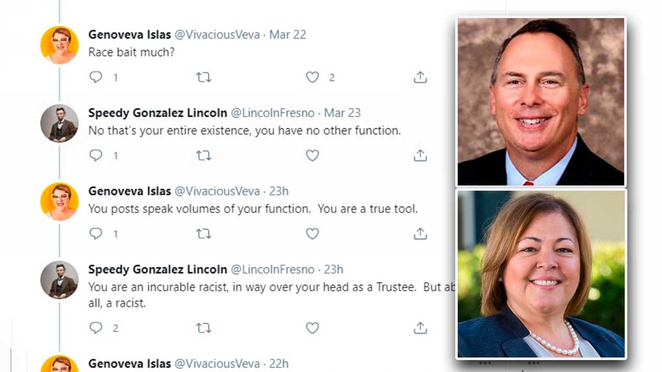The height and width of the screenshot is (372, 662).
Task: Open the @LincolnFresno handle on Mar 23 tweet
Action: tap(272, 113)
